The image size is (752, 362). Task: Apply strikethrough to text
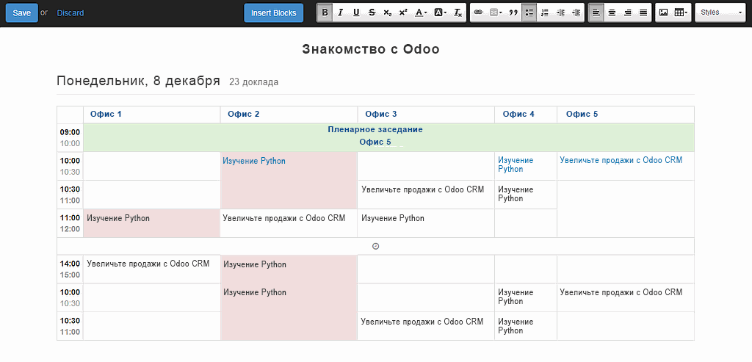tap(372, 13)
